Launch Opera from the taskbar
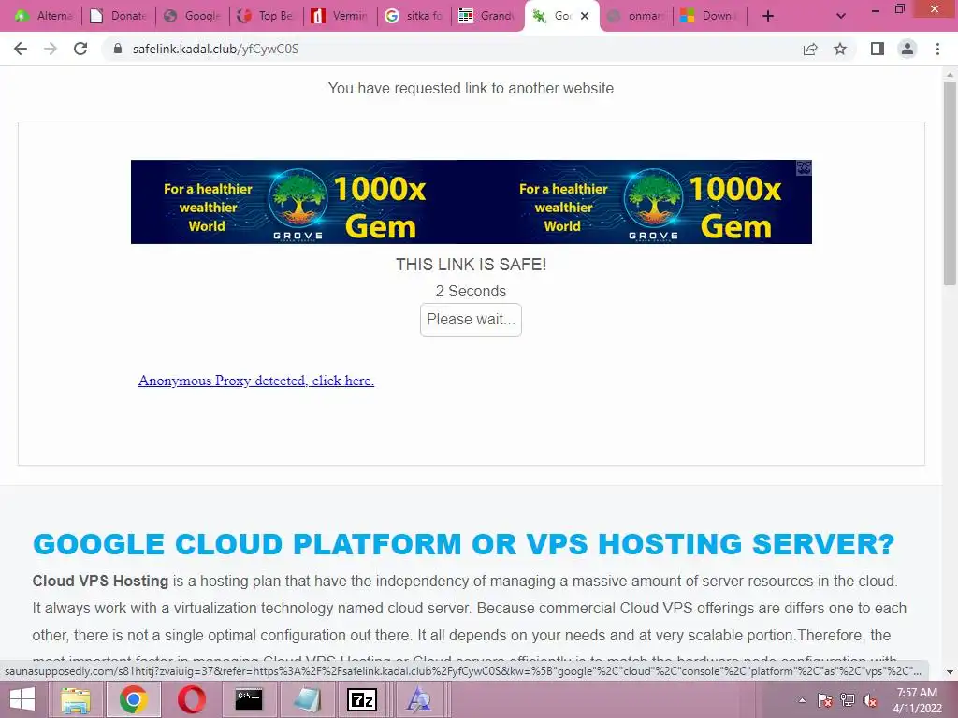Image resolution: width=958 pixels, height=718 pixels. pyautogui.click(x=191, y=699)
